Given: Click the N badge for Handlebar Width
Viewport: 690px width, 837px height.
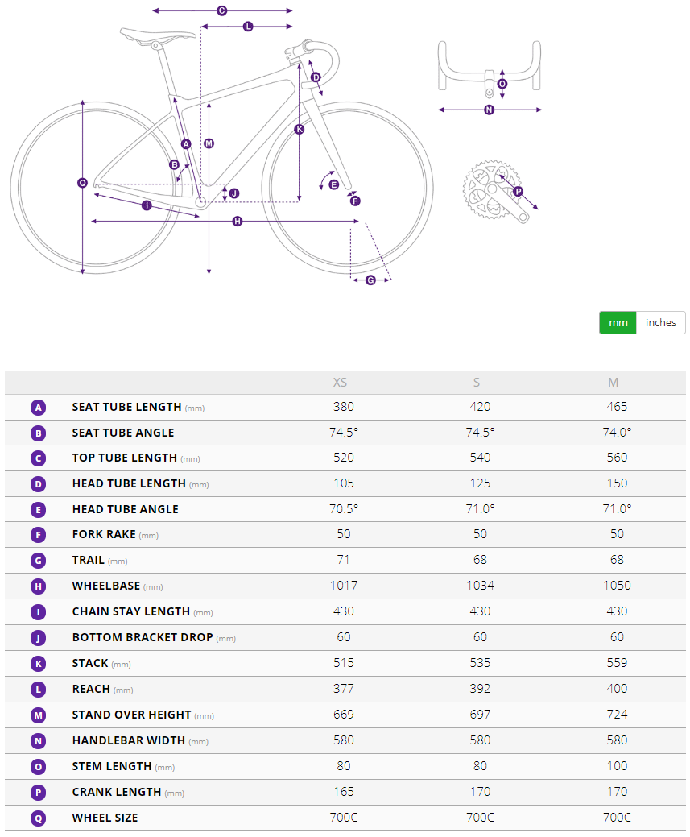Looking at the screenshot, I should 39,741.
